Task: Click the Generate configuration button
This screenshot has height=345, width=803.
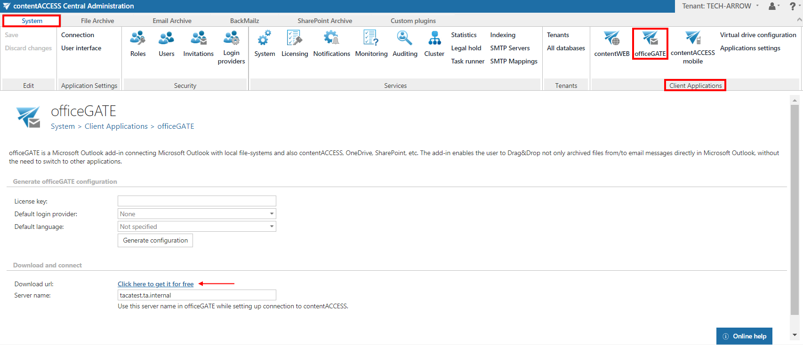Action: pos(155,240)
